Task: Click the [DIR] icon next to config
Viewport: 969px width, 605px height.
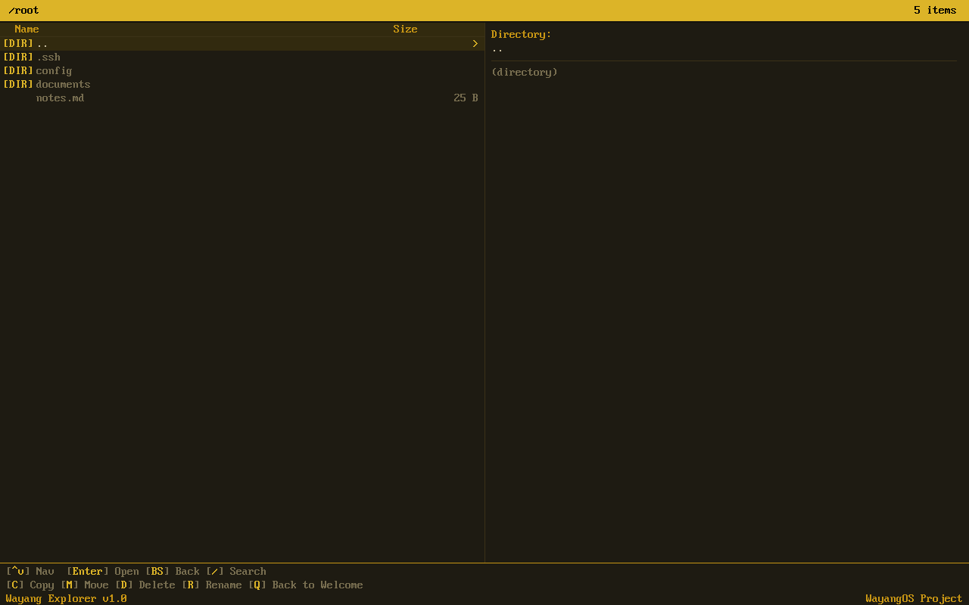Action: tap(17, 70)
